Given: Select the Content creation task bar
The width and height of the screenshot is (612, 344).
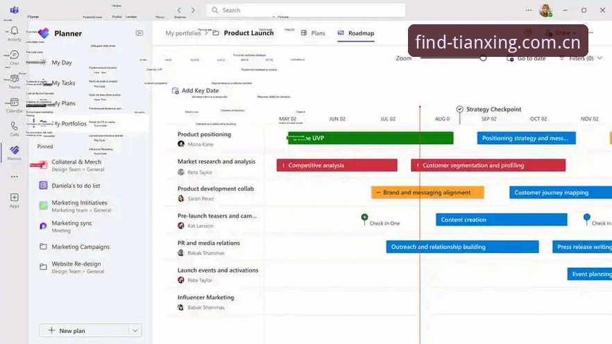Looking at the screenshot, I should coord(502,220).
